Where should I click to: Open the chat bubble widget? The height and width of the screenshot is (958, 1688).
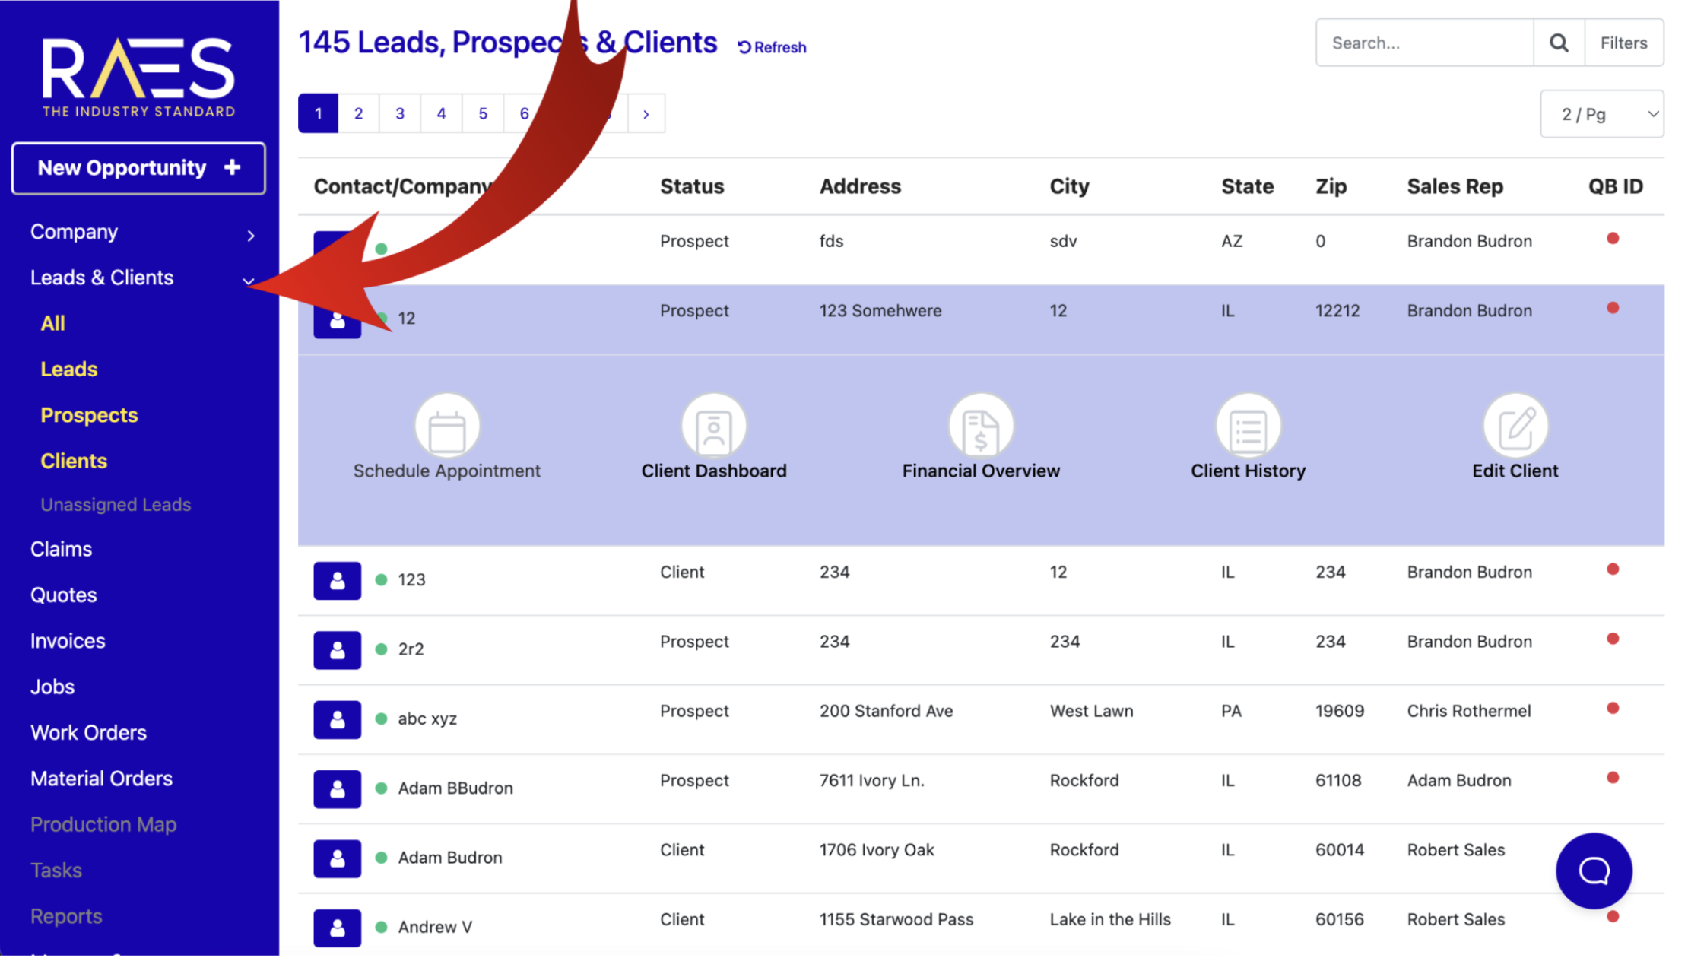pyautogui.click(x=1593, y=871)
